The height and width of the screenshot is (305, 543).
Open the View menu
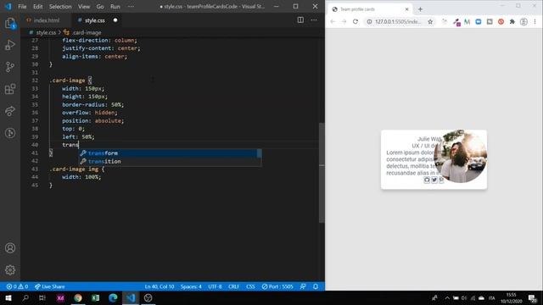coord(84,7)
